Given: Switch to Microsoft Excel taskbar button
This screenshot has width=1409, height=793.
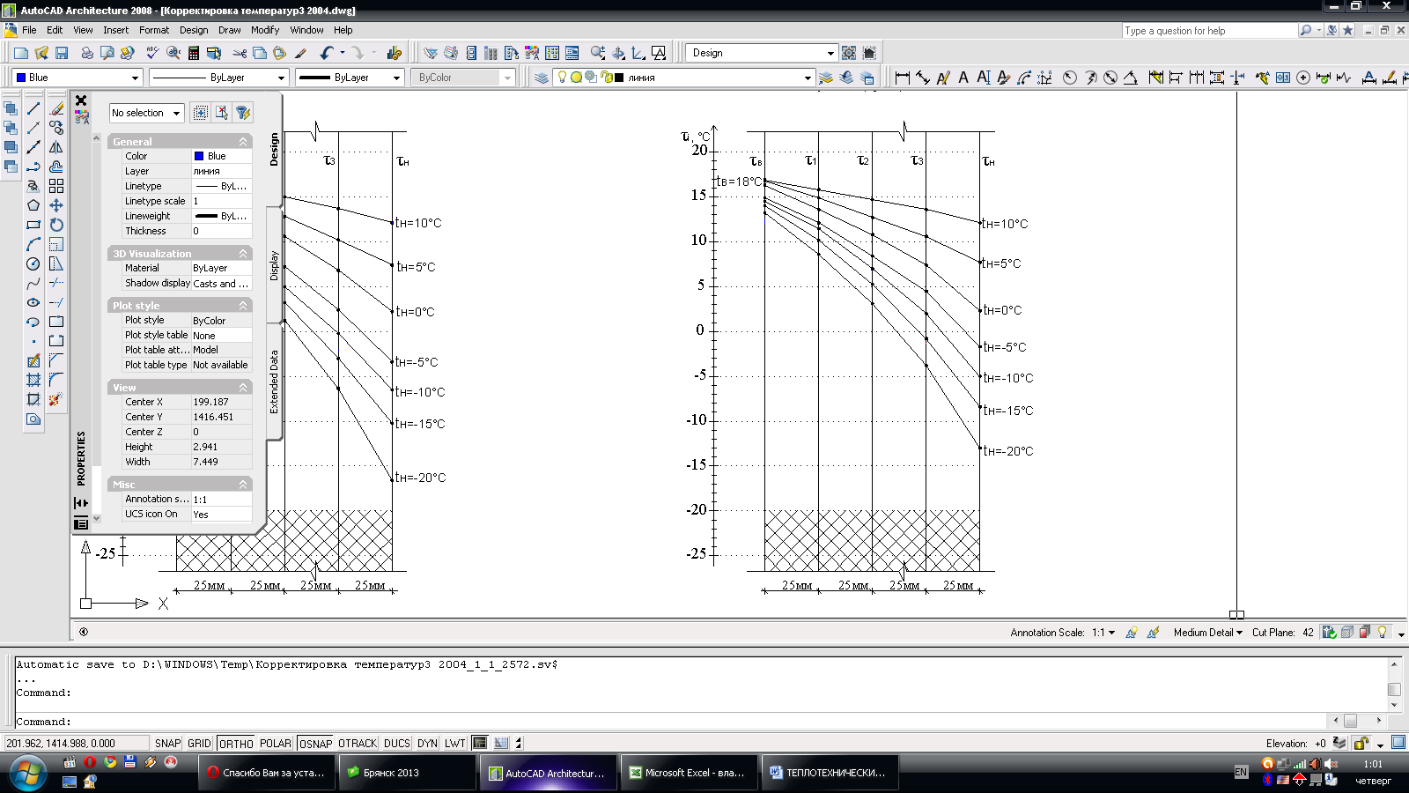Looking at the screenshot, I should pos(689,773).
